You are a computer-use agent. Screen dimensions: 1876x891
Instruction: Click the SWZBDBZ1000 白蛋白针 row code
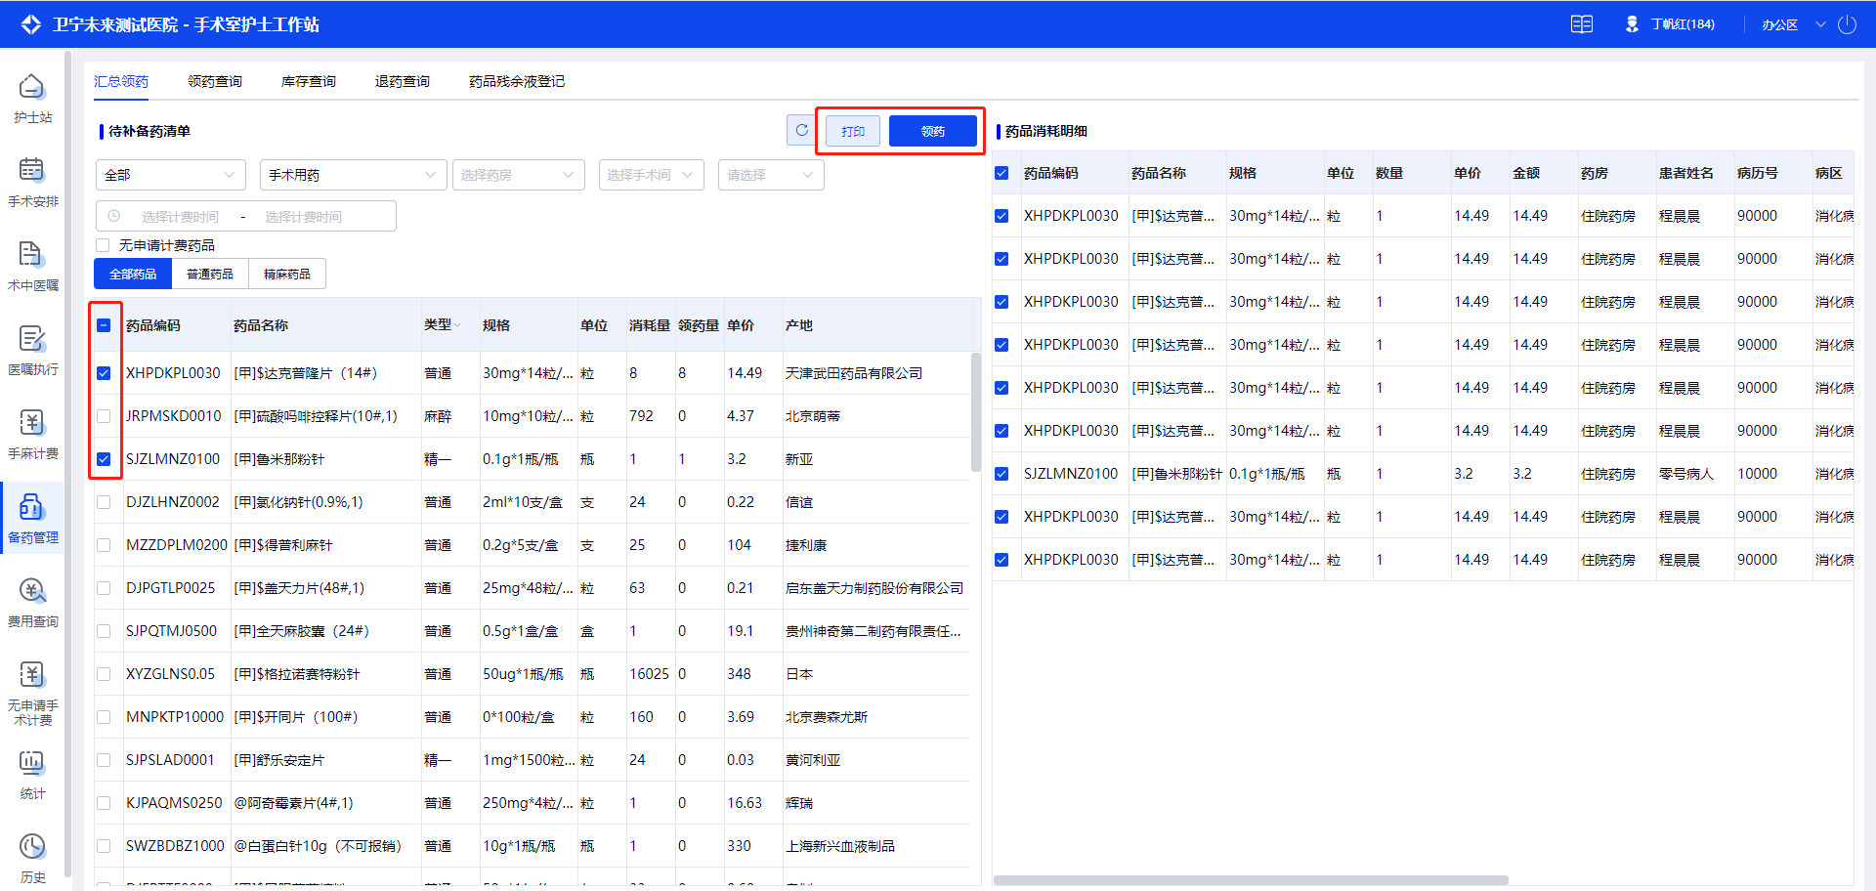click(x=175, y=846)
